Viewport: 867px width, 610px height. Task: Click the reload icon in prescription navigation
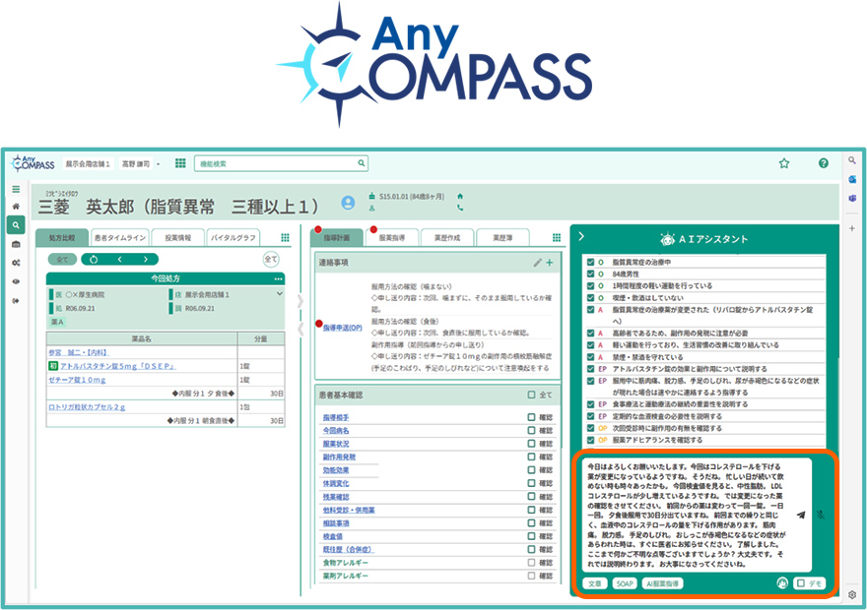[x=94, y=260]
